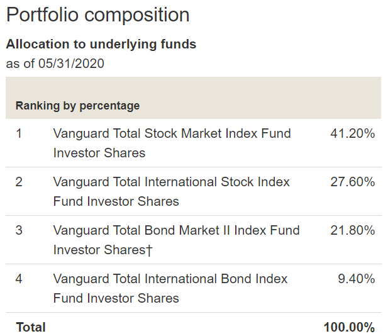Select the 100.00% total value
The image size is (388, 336).
point(349,327)
